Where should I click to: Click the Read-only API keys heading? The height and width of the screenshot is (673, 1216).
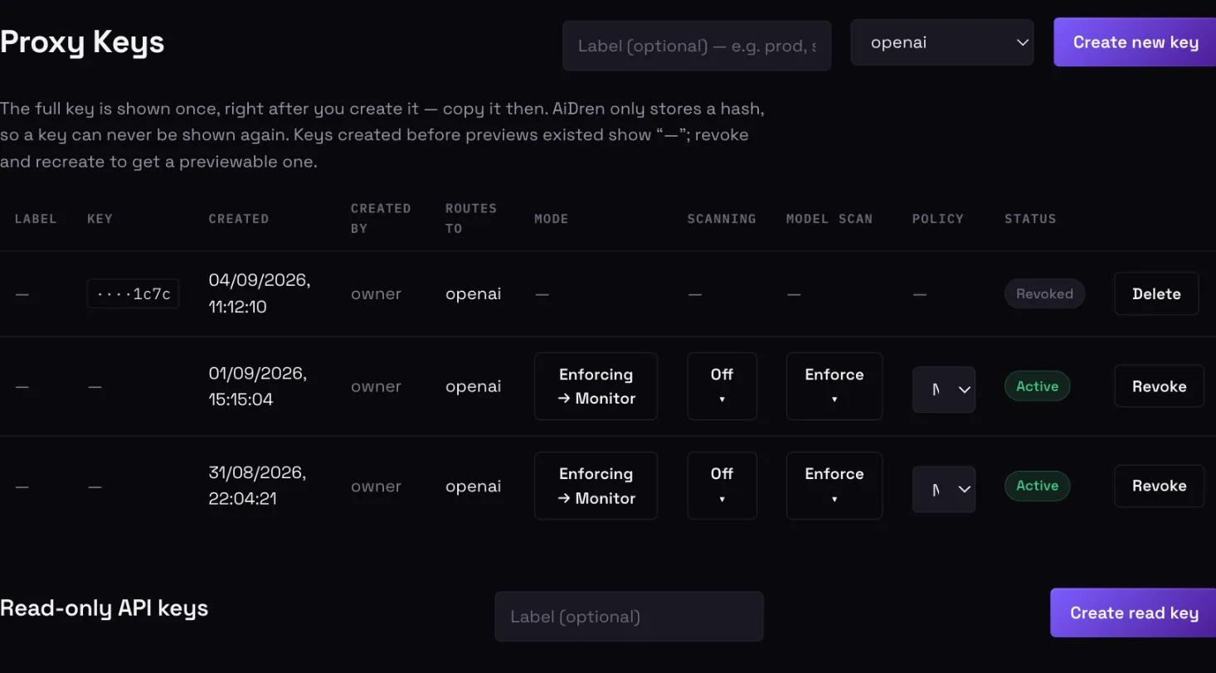click(104, 608)
